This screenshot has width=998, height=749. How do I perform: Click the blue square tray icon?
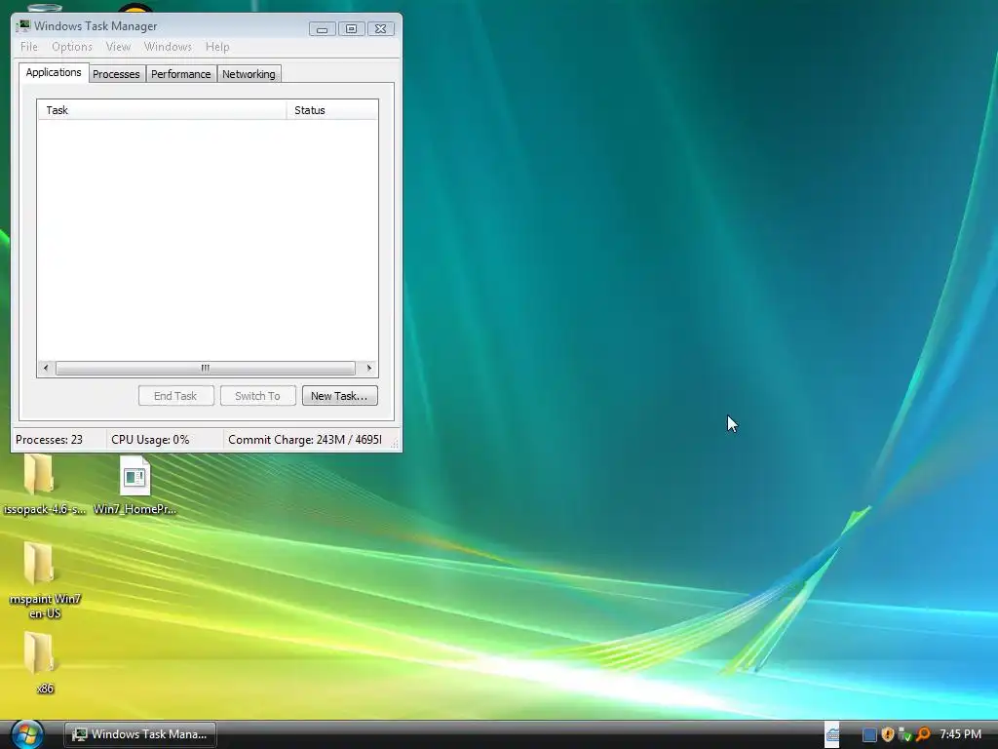point(869,734)
